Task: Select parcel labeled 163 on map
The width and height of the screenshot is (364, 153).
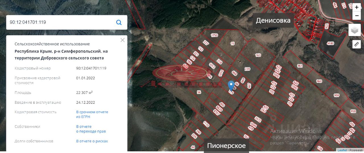Action: (x=258, y=55)
